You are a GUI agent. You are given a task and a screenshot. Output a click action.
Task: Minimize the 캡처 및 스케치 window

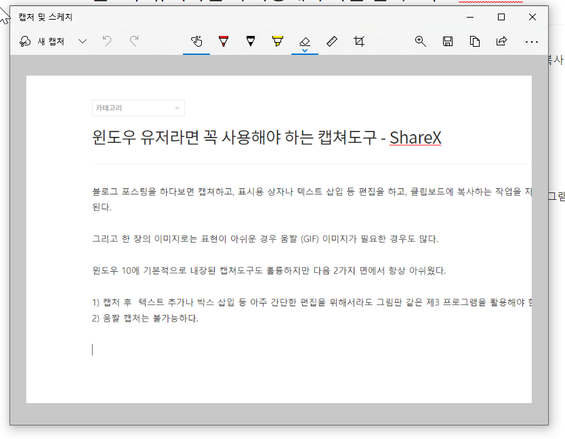[470, 17]
